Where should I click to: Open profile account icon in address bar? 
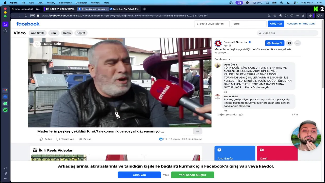click(x=303, y=16)
